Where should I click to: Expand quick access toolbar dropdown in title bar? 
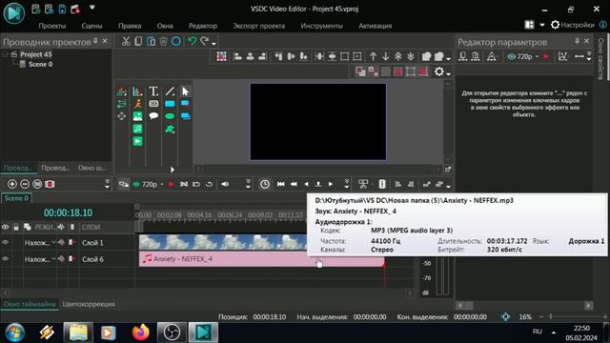tap(92, 8)
